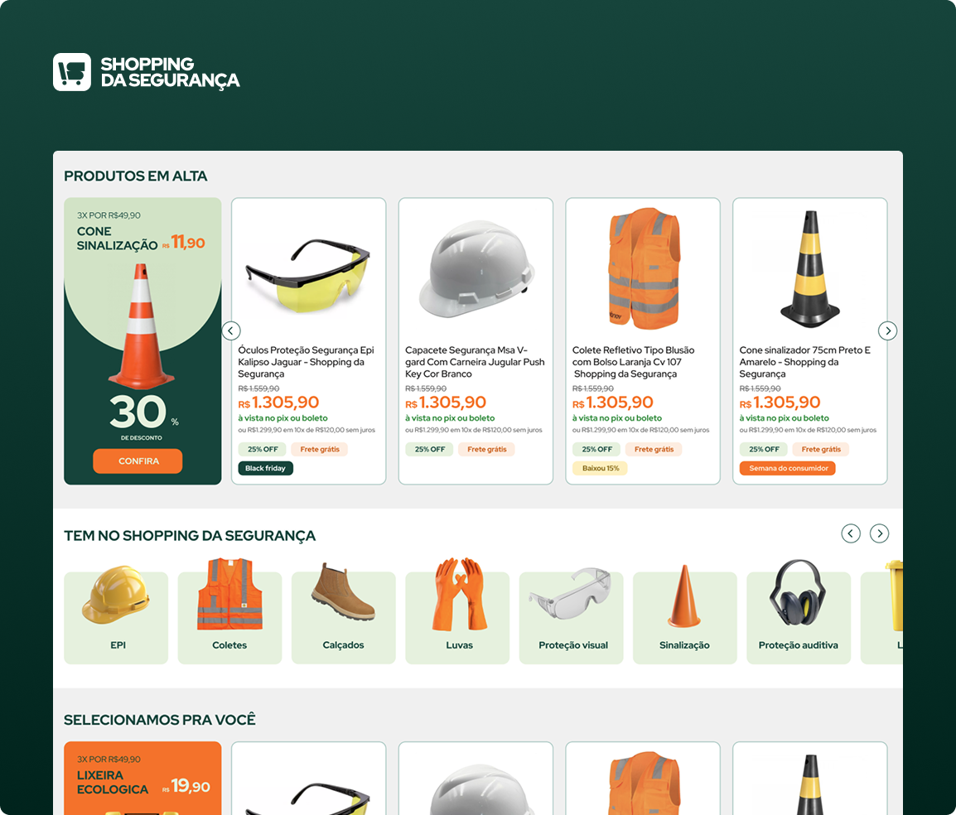Click the R$1.305,90 price on Capacete card
This screenshot has height=815, width=956.
[x=446, y=403]
